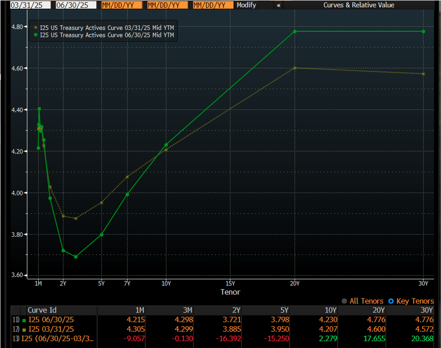441x348 pixels.
Task: Click the 3M column header
Action: pos(188,310)
